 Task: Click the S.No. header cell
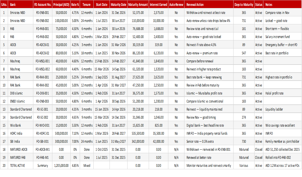point(4,5)
